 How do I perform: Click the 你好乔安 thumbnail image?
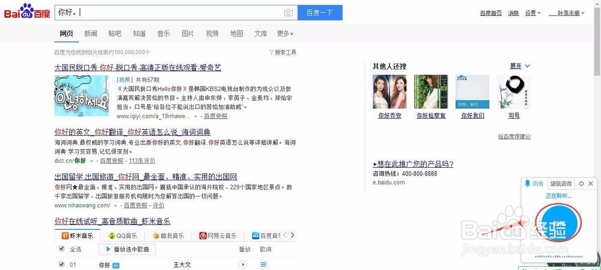pos(389,91)
